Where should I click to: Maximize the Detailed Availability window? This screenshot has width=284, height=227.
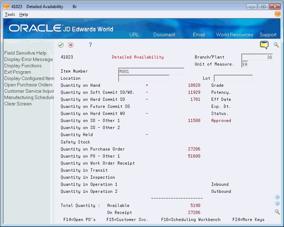point(263,7)
